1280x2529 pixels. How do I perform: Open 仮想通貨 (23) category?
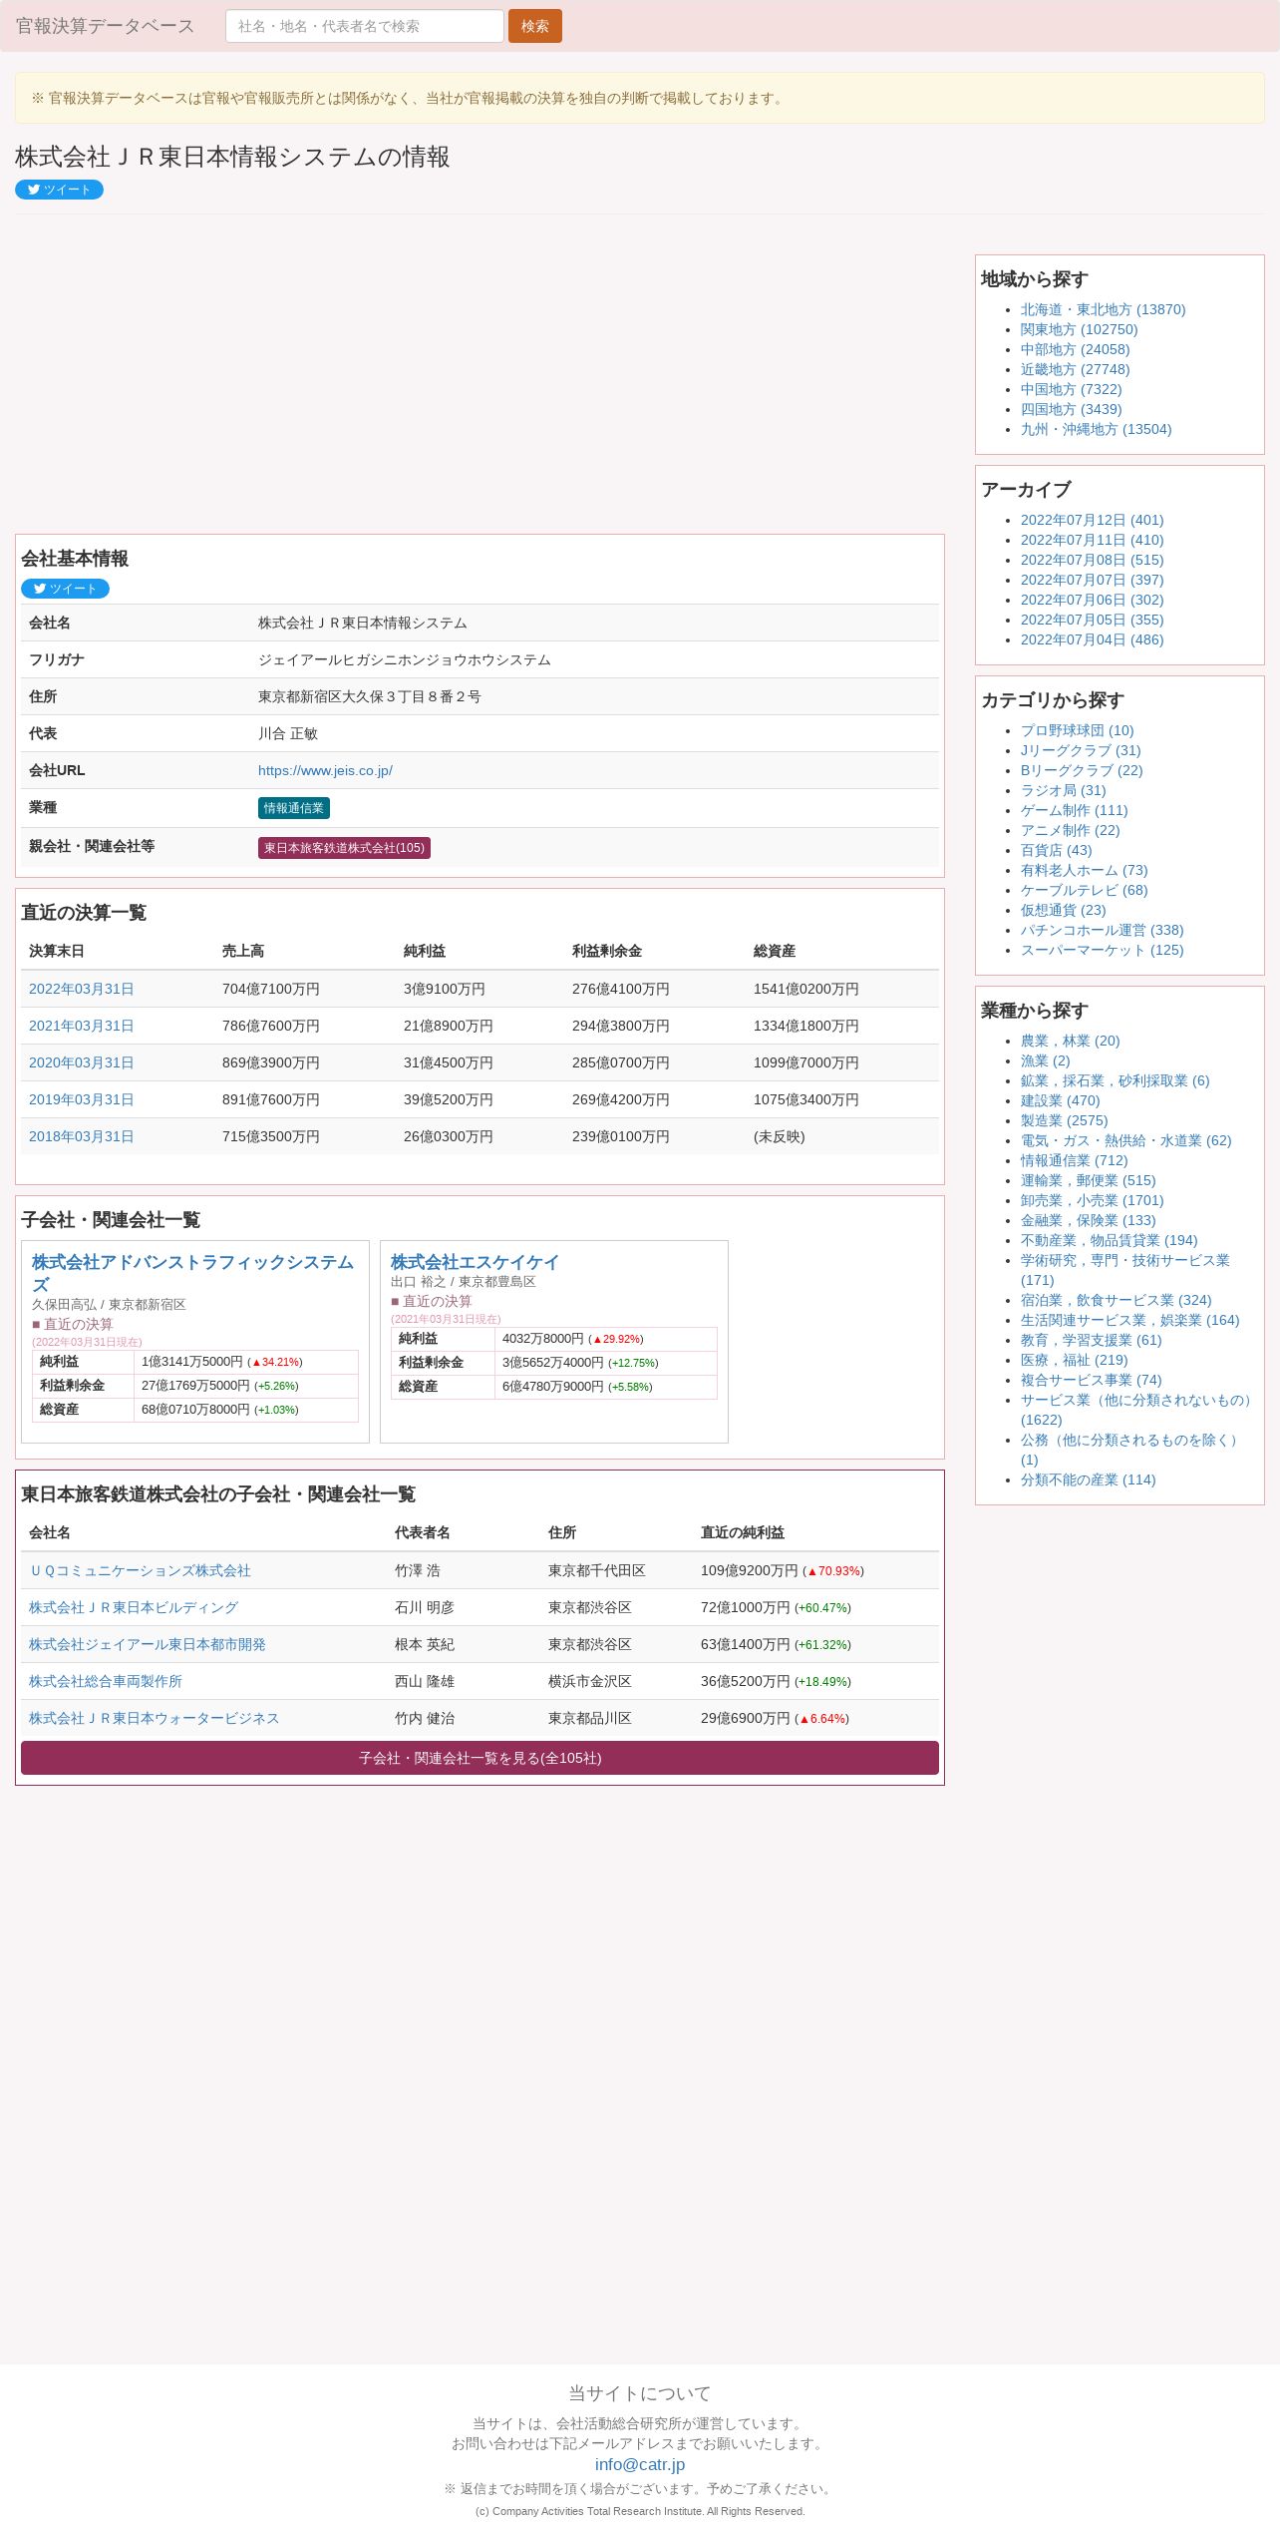click(1063, 910)
